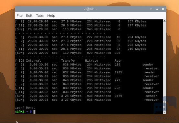Image resolution: width=179 pixels, height=123 pixels.
Task: Click the '837 MBytes' sender transfer
Action: (72, 72)
